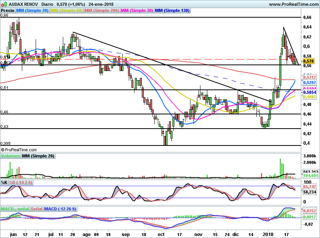The image size is (320, 238).
Task: Click the 0,46 horizontal level label
Action: (x=4, y=112)
